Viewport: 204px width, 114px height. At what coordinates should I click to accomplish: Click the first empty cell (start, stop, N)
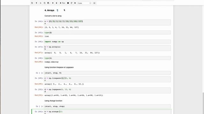pyautogui.click(x=107, y=73)
